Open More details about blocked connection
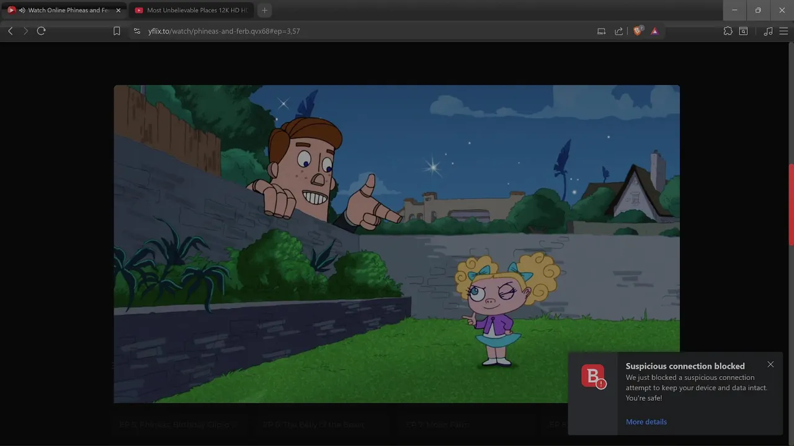 pyautogui.click(x=646, y=422)
